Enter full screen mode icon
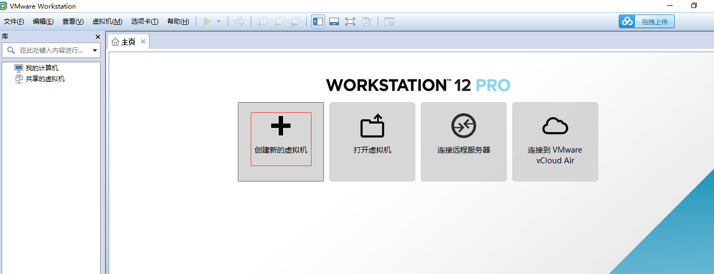This screenshot has width=714, height=274. click(350, 21)
